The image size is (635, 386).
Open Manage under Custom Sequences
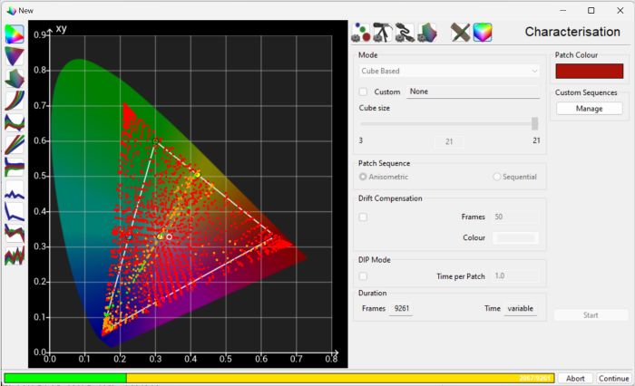click(590, 109)
